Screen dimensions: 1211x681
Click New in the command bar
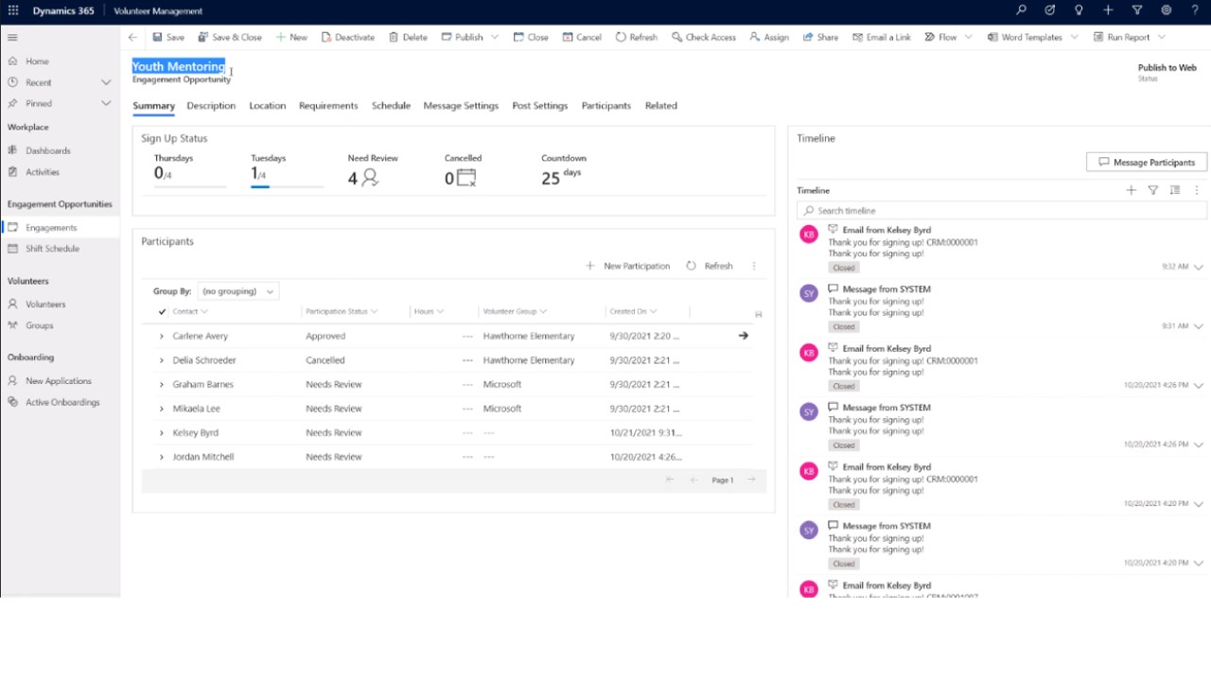tap(291, 37)
